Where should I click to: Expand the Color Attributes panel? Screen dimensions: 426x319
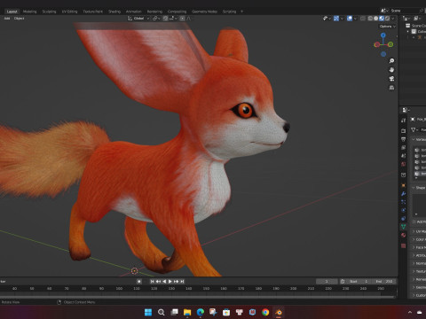(414, 239)
